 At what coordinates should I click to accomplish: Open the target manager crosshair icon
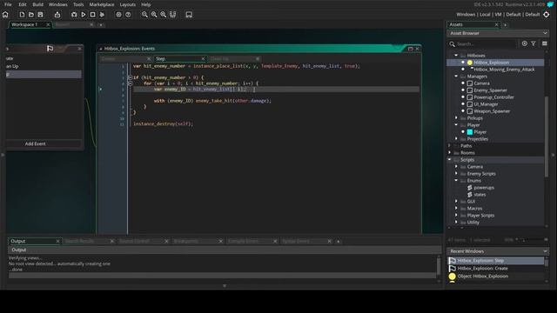(x=547, y=15)
